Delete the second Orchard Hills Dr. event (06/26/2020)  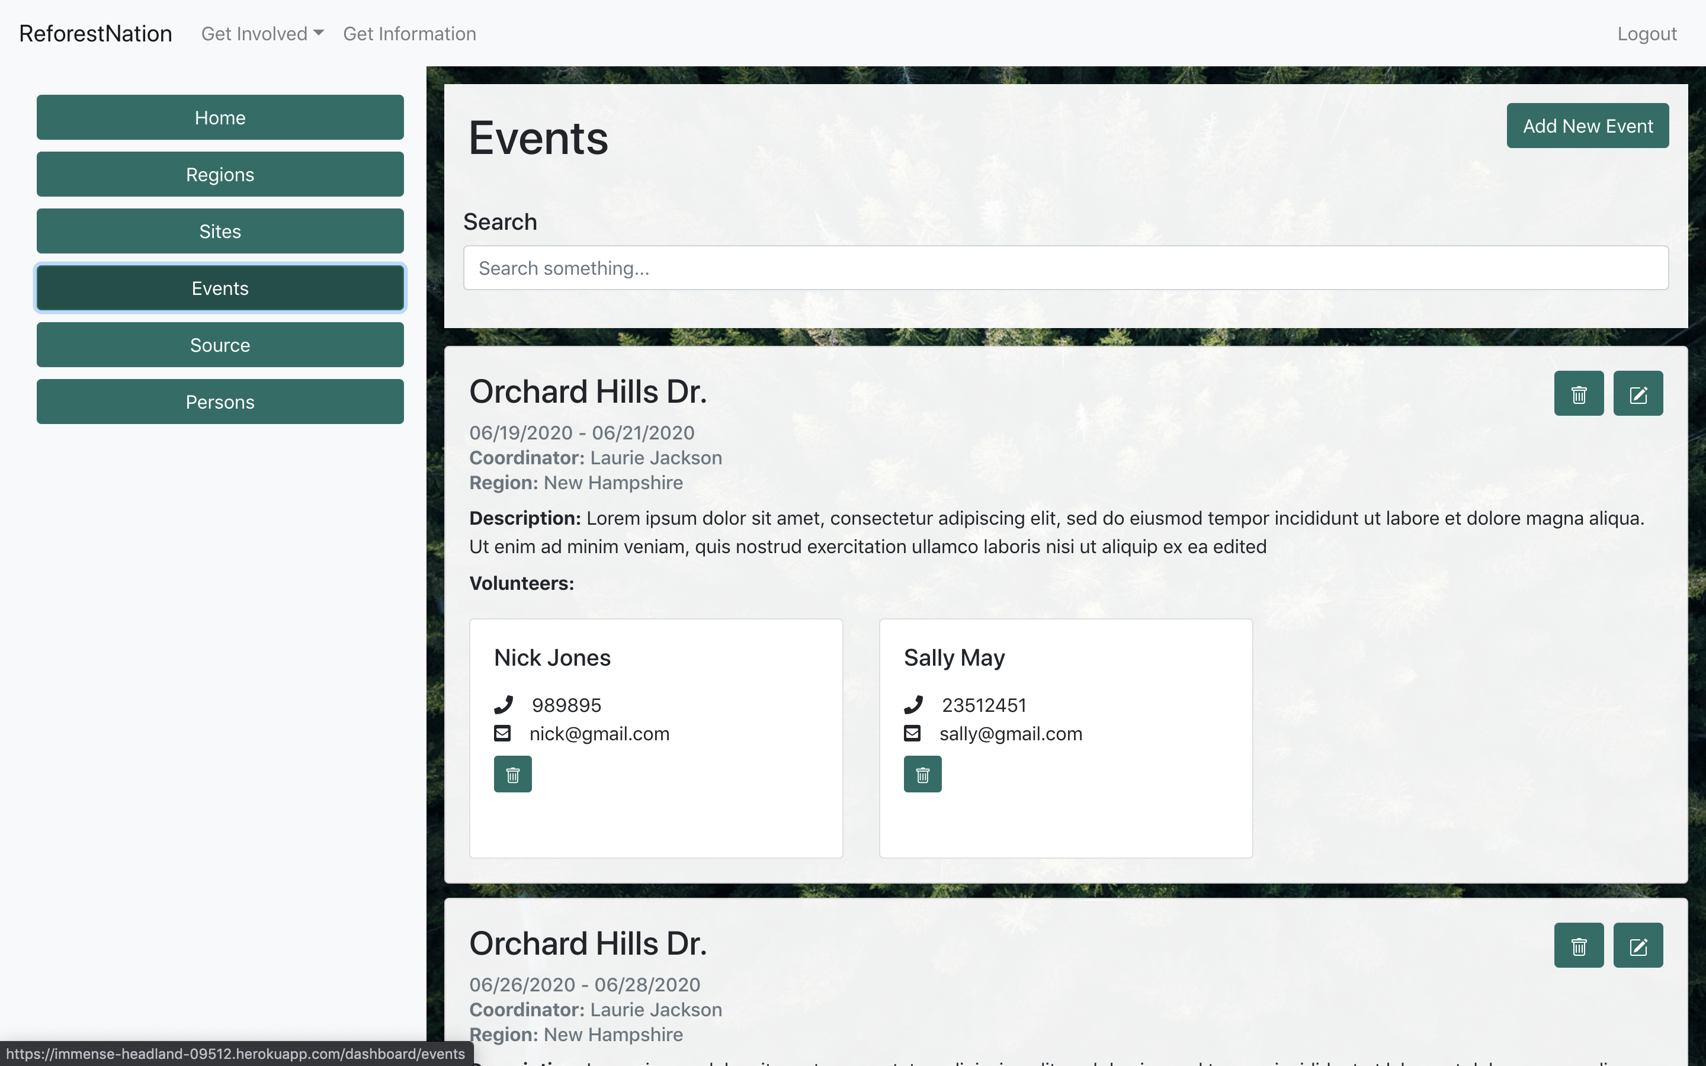(x=1579, y=945)
